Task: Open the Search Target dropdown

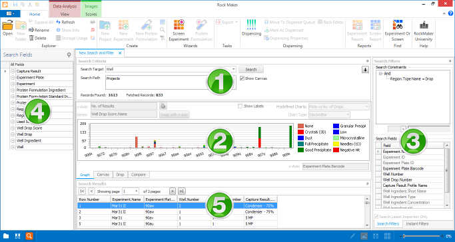Action: click(x=234, y=69)
